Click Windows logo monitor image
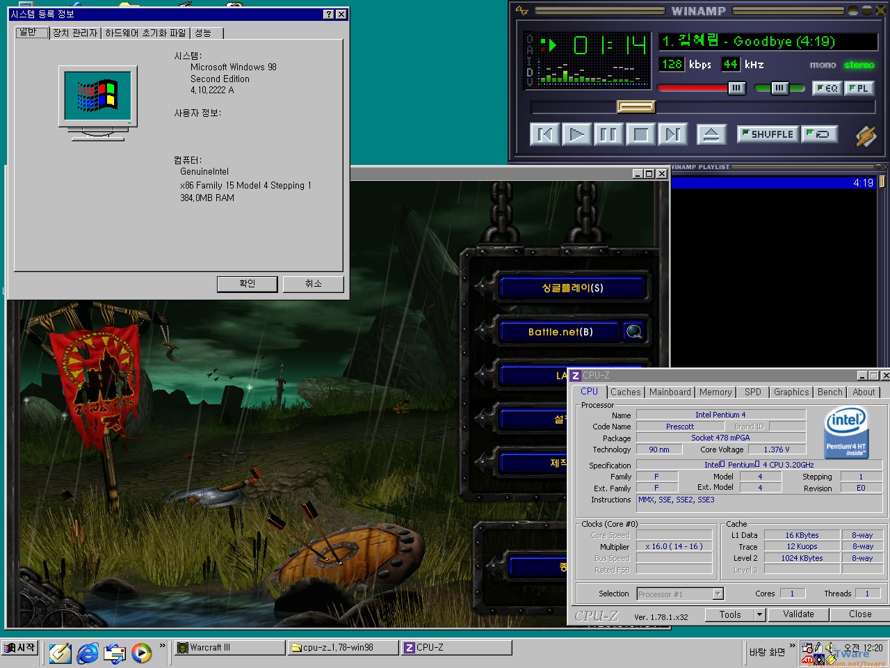 [x=98, y=103]
